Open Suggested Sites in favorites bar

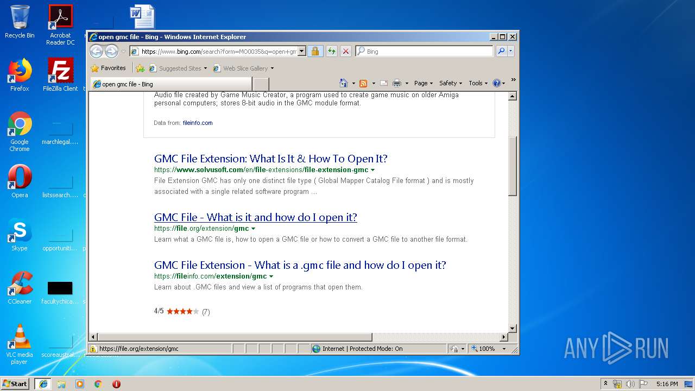(178, 68)
